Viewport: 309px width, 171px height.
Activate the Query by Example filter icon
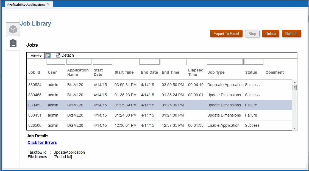[48, 55]
